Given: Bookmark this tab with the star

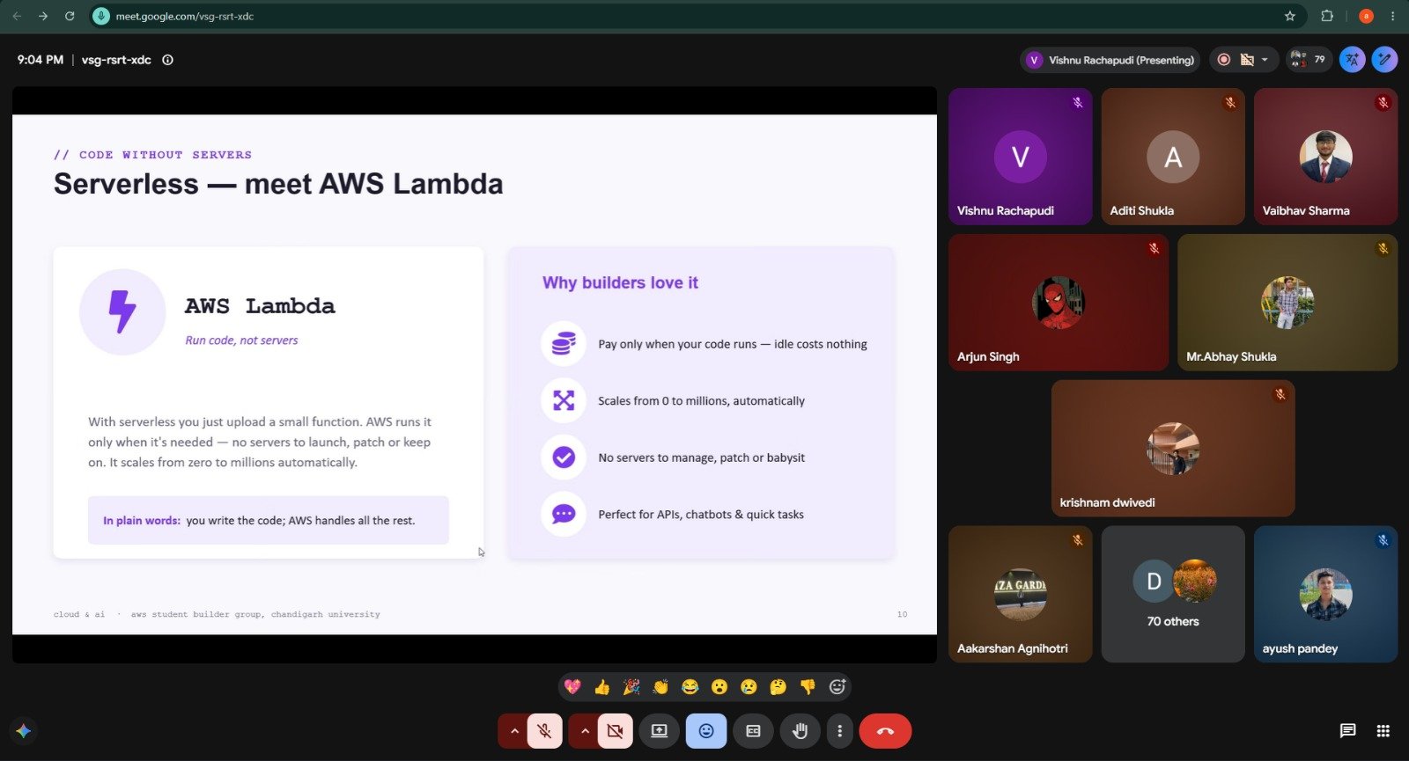Looking at the screenshot, I should click(1290, 16).
